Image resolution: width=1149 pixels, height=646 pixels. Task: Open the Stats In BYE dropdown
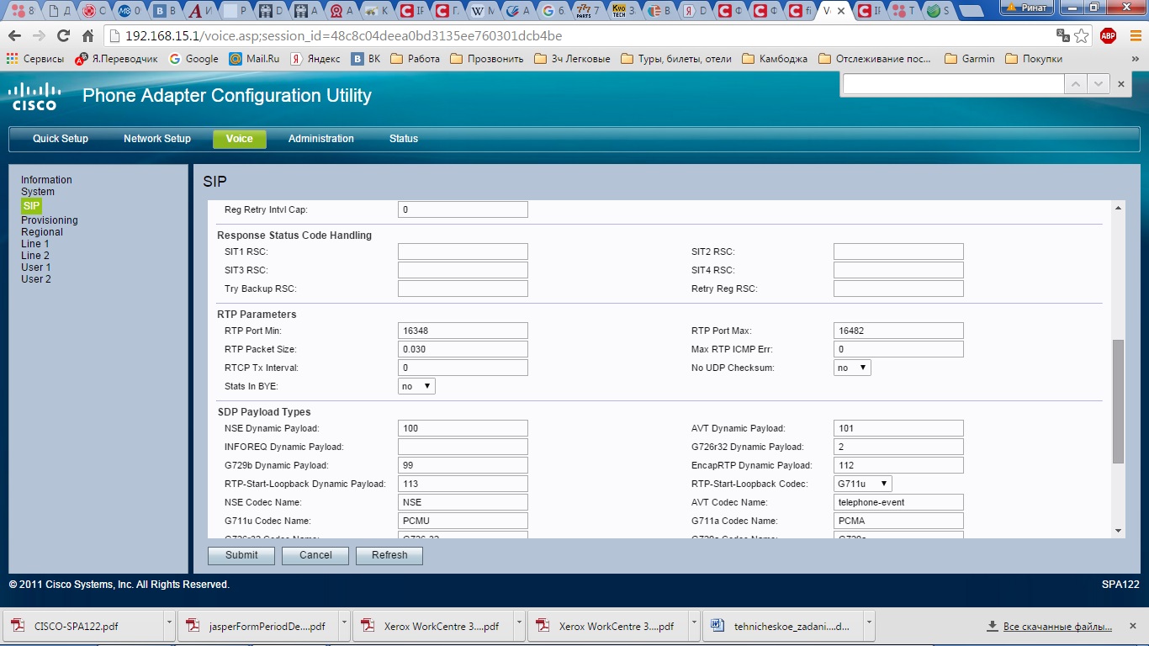coord(416,386)
